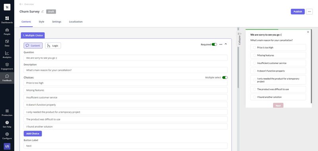Open the Localization tab

click(76, 22)
